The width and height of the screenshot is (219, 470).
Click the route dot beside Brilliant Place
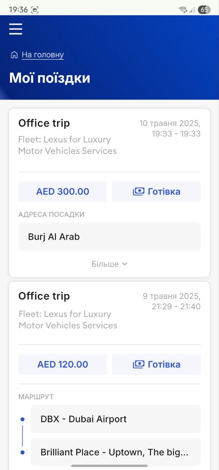pyautogui.click(x=22, y=452)
